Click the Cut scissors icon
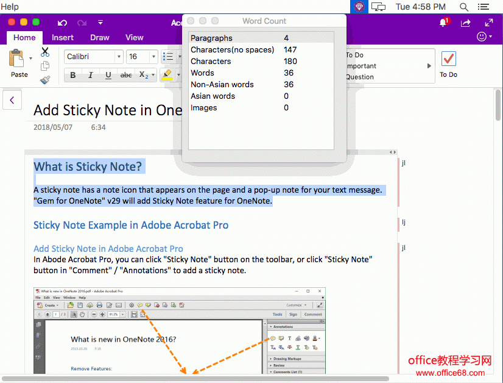The height and width of the screenshot is (383, 503). (45, 52)
